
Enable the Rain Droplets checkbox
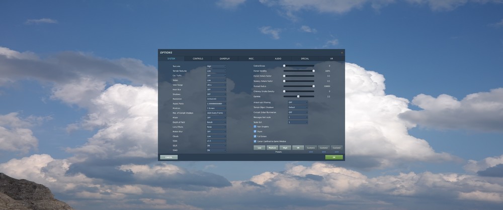click(x=255, y=127)
